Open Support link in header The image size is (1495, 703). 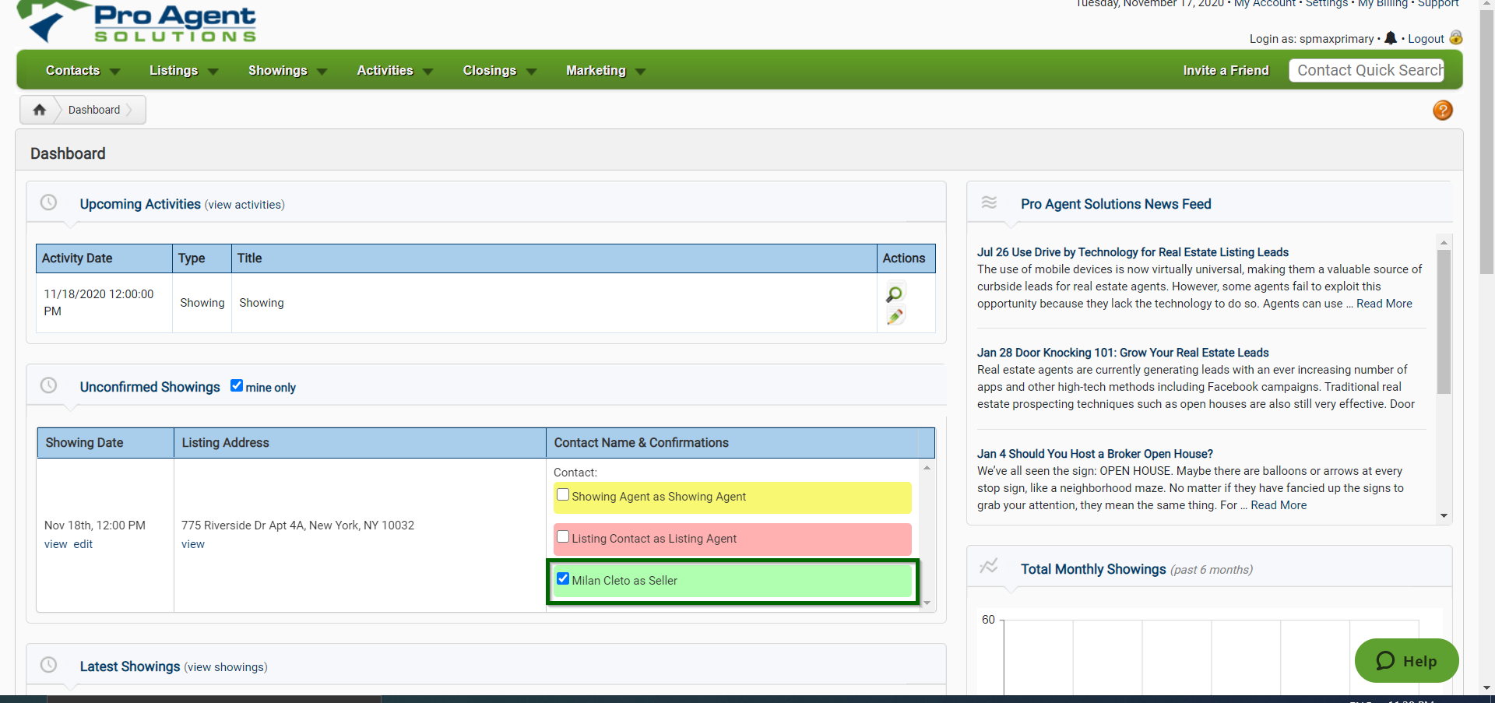click(1438, 4)
